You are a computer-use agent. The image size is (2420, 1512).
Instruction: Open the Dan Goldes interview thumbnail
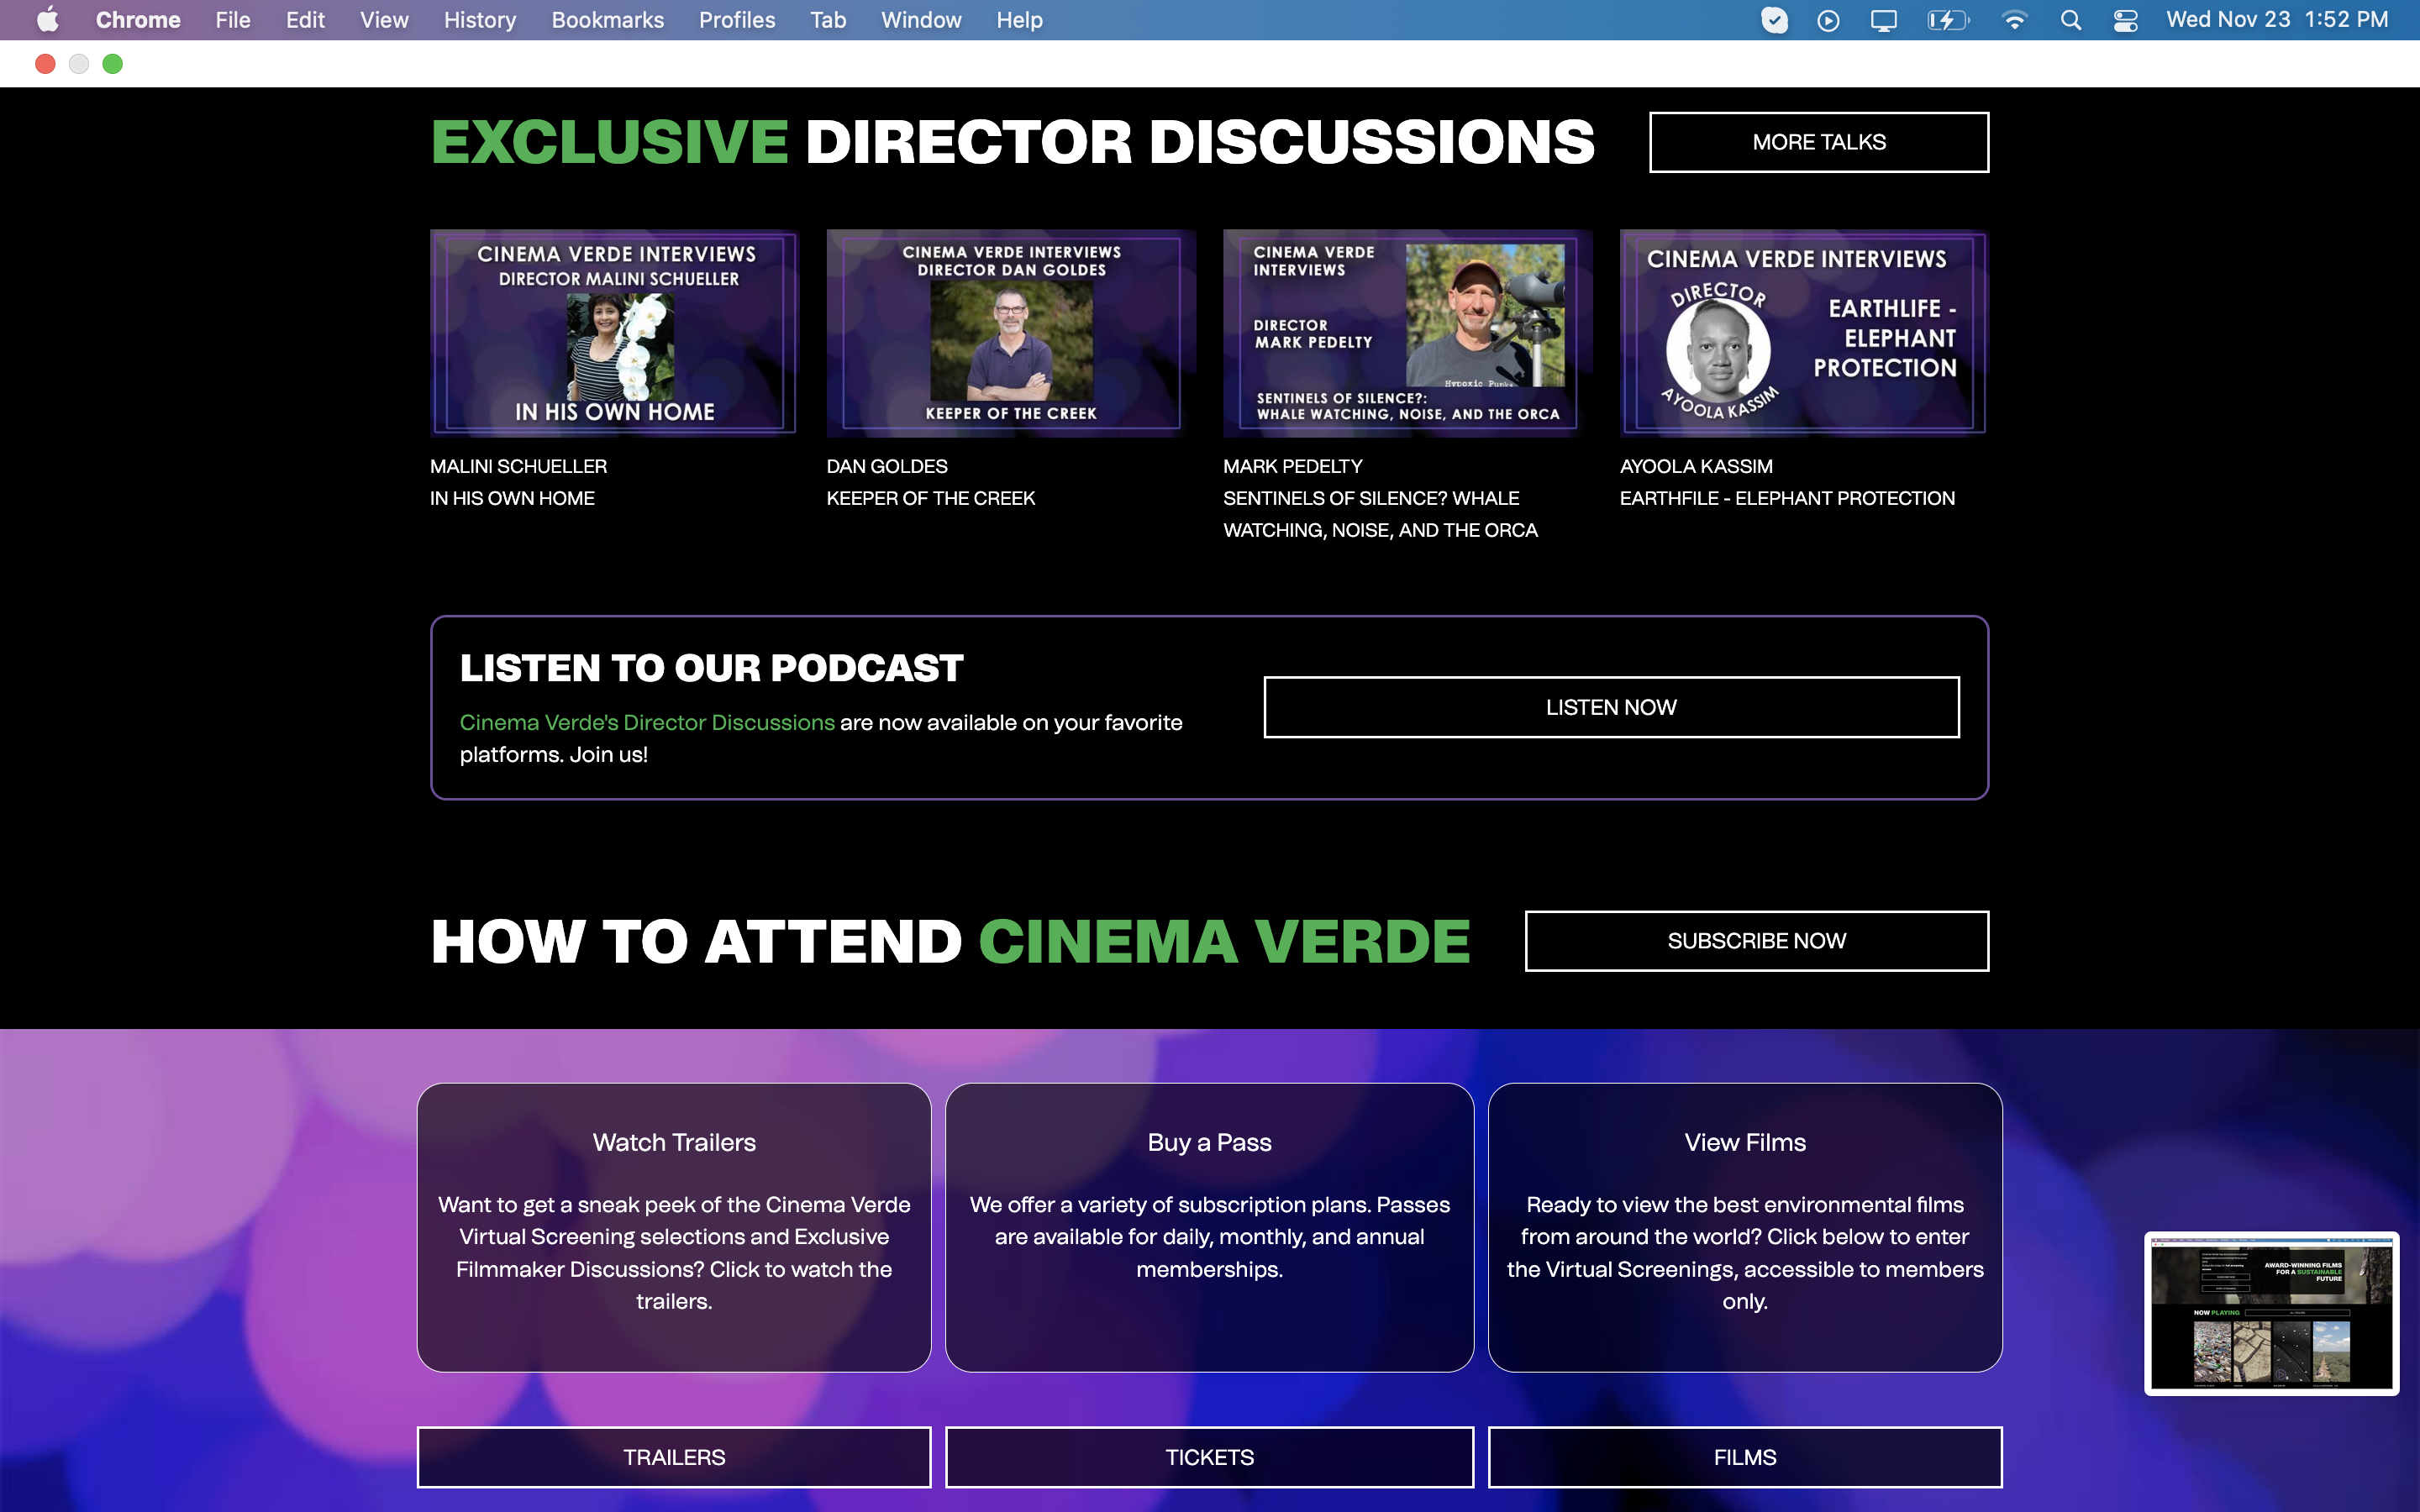click(1010, 333)
